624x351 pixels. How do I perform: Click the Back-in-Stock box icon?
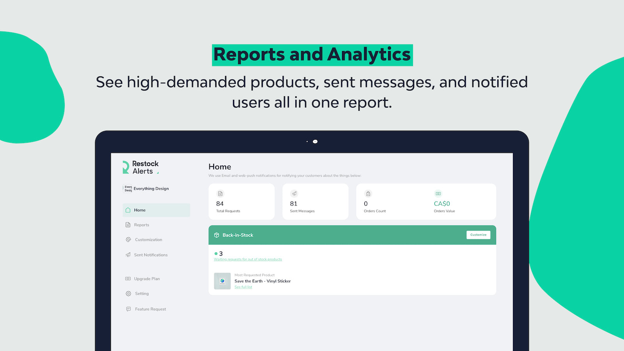point(217,235)
